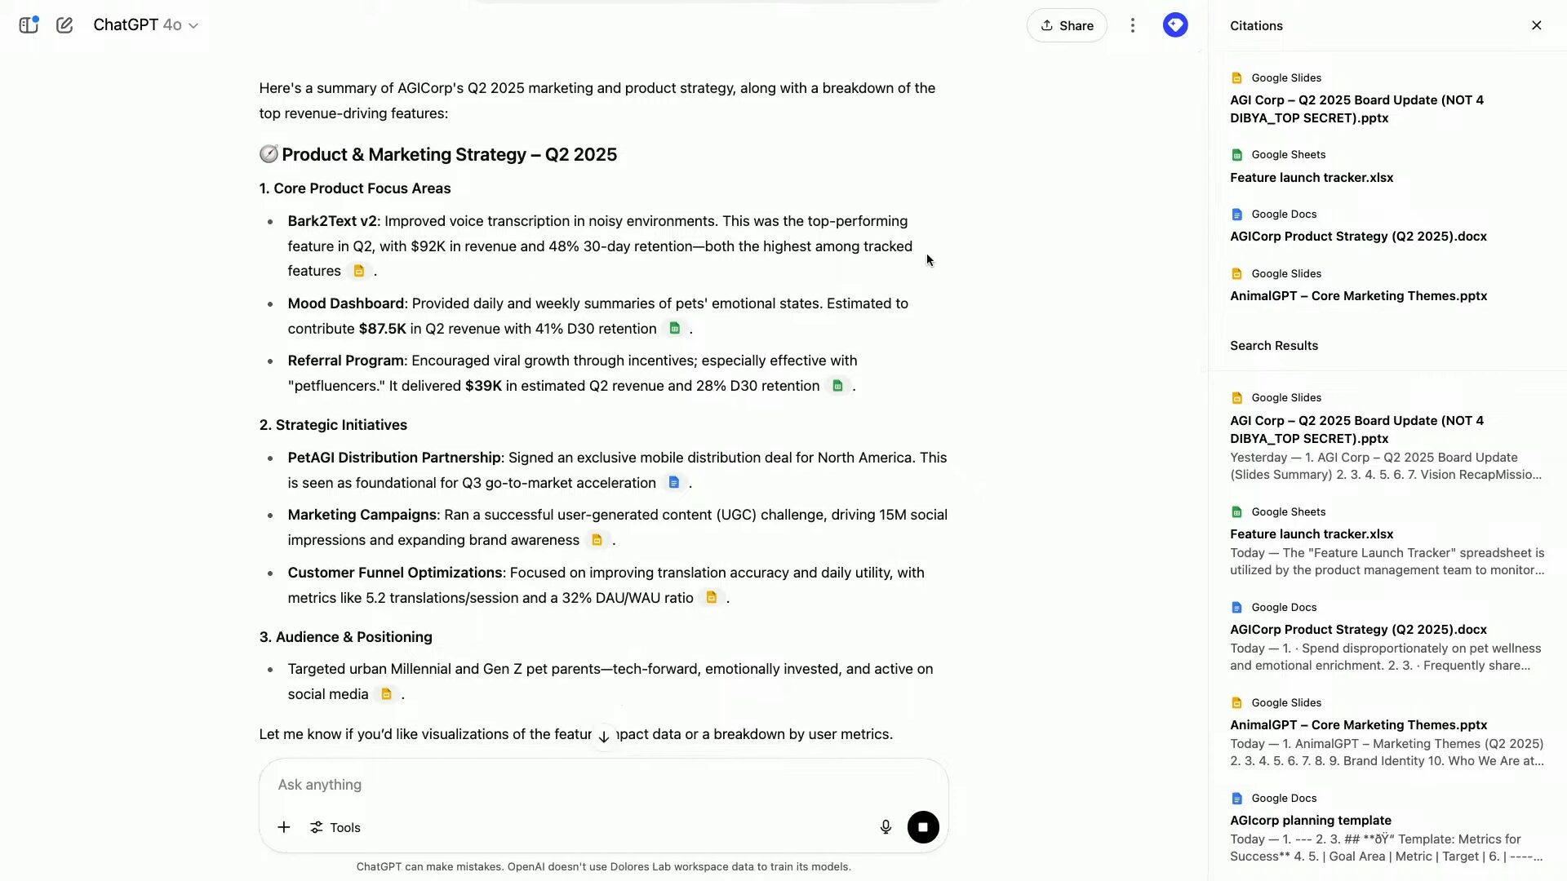Click the Sheets citation icon after Mood Dashboard

pos(674,328)
